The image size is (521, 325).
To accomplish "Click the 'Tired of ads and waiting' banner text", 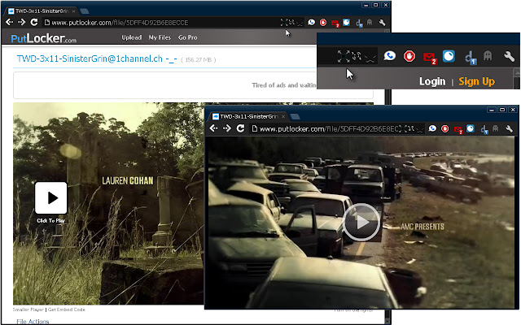I will pos(284,85).
